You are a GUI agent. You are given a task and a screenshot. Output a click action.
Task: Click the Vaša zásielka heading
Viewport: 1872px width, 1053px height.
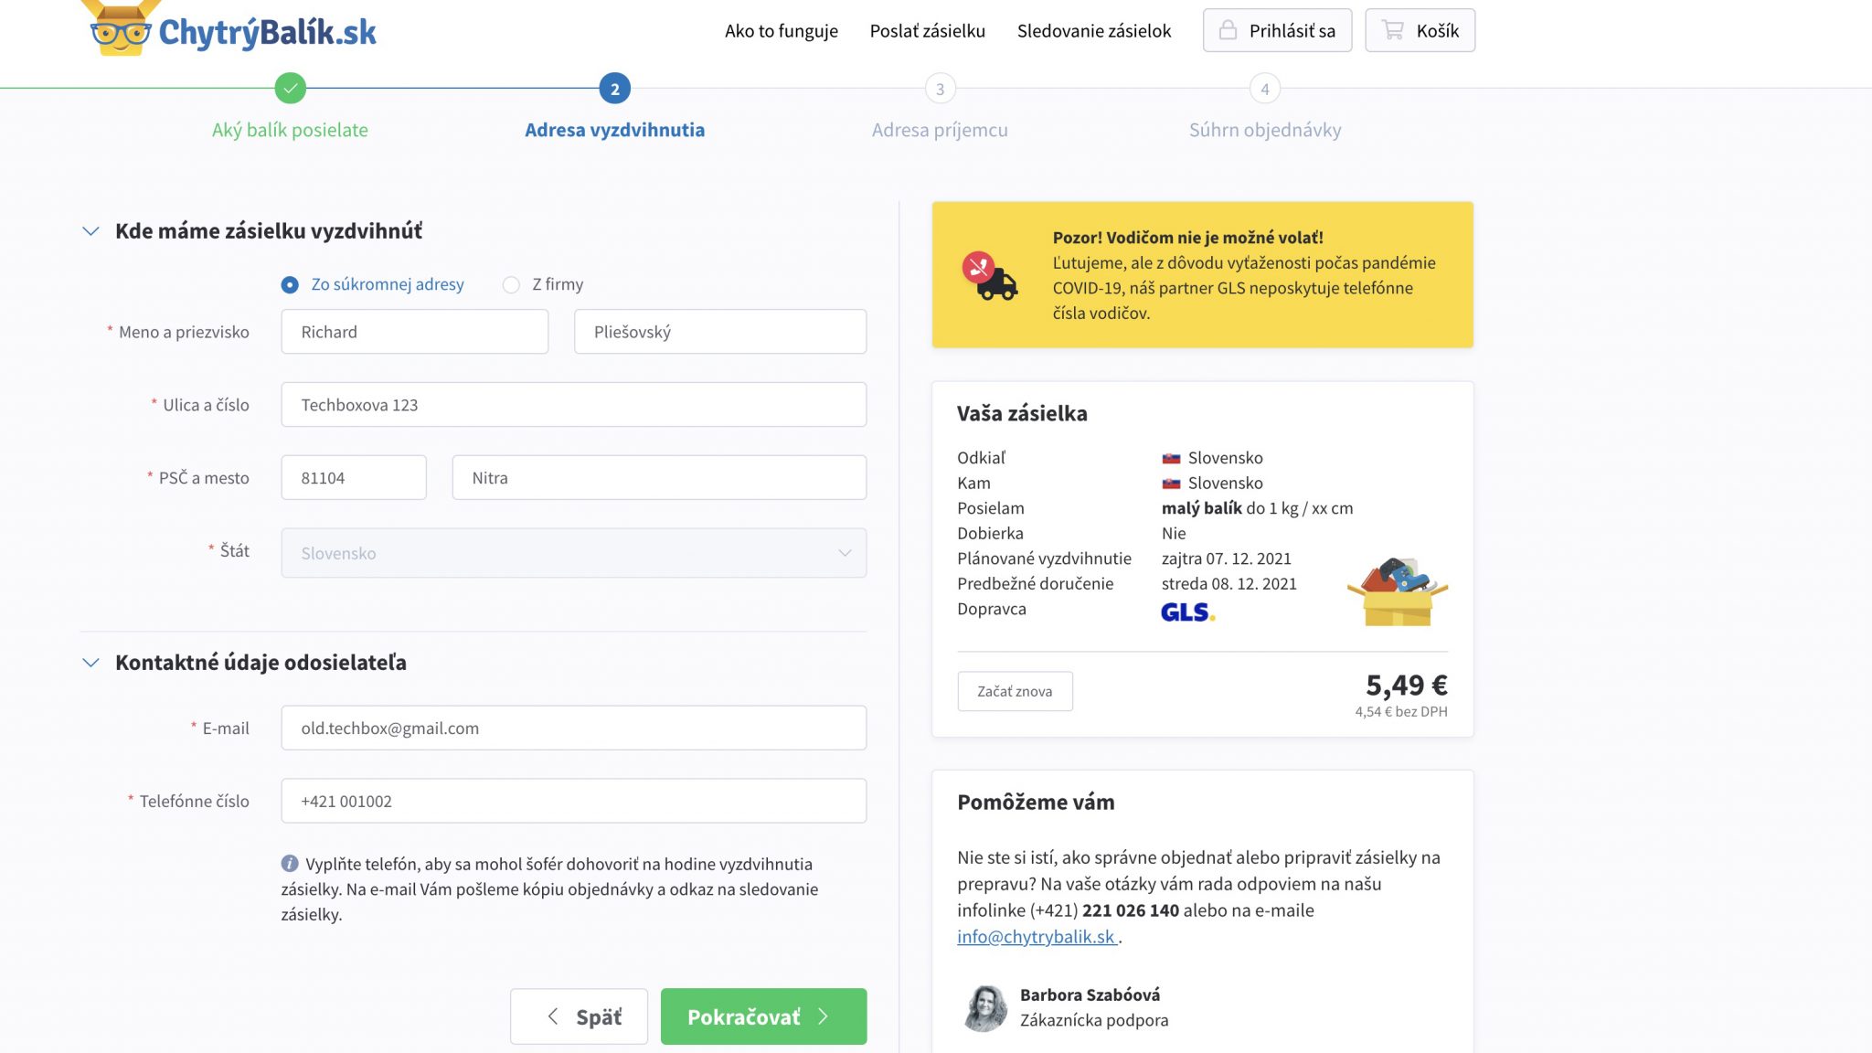[1022, 413]
